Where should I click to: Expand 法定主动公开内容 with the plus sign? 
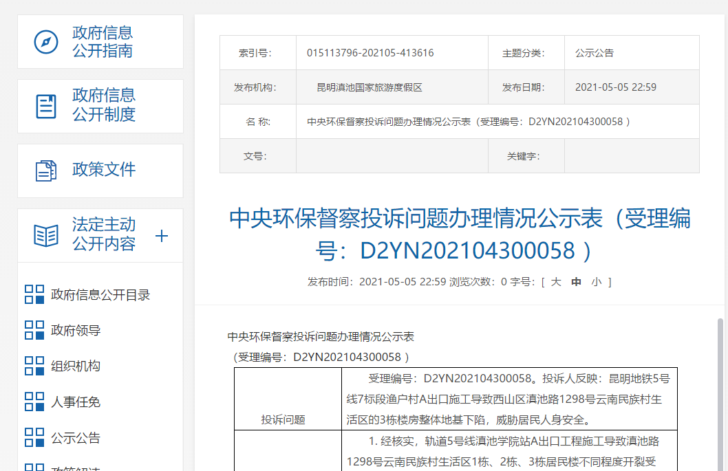(162, 236)
